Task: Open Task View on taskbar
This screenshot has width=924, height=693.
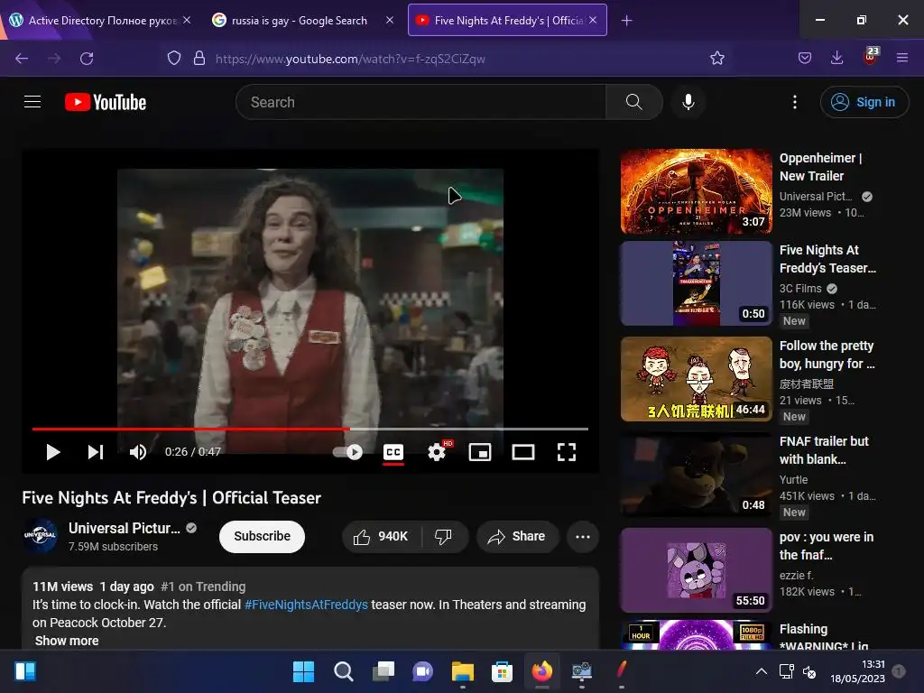Action: (x=383, y=671)
